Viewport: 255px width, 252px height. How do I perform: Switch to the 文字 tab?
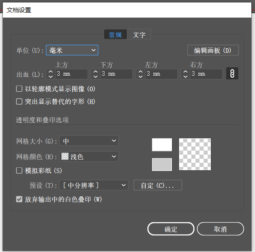(x=139, y=35)
